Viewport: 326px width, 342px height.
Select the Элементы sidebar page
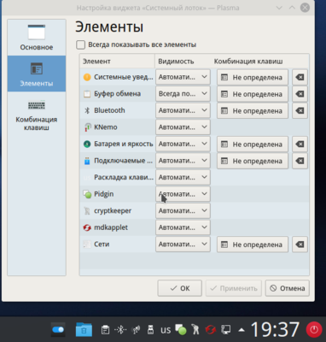pos(37,74)
